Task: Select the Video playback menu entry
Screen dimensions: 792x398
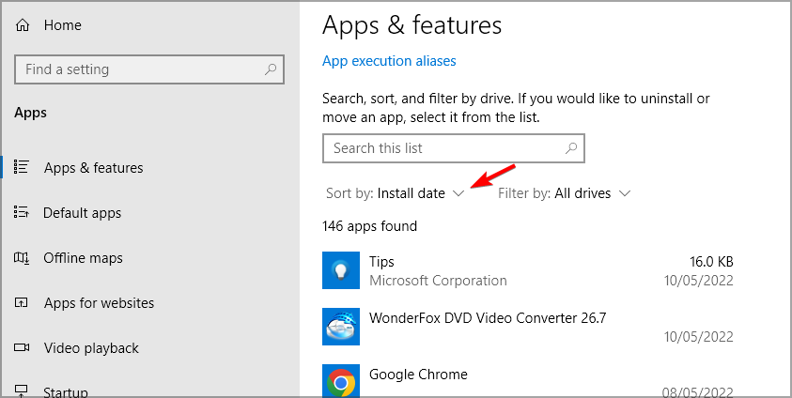Action: click(x=91, y=348)
